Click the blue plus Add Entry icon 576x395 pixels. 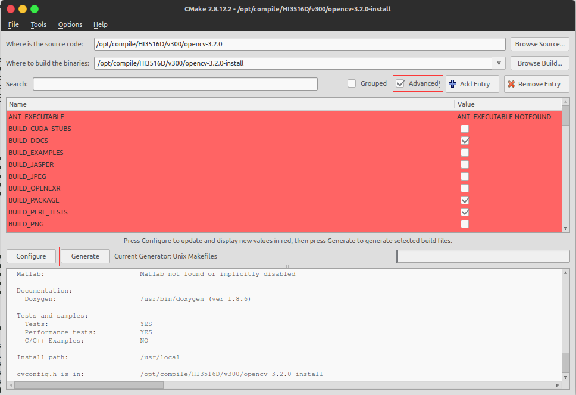(453, 84)
